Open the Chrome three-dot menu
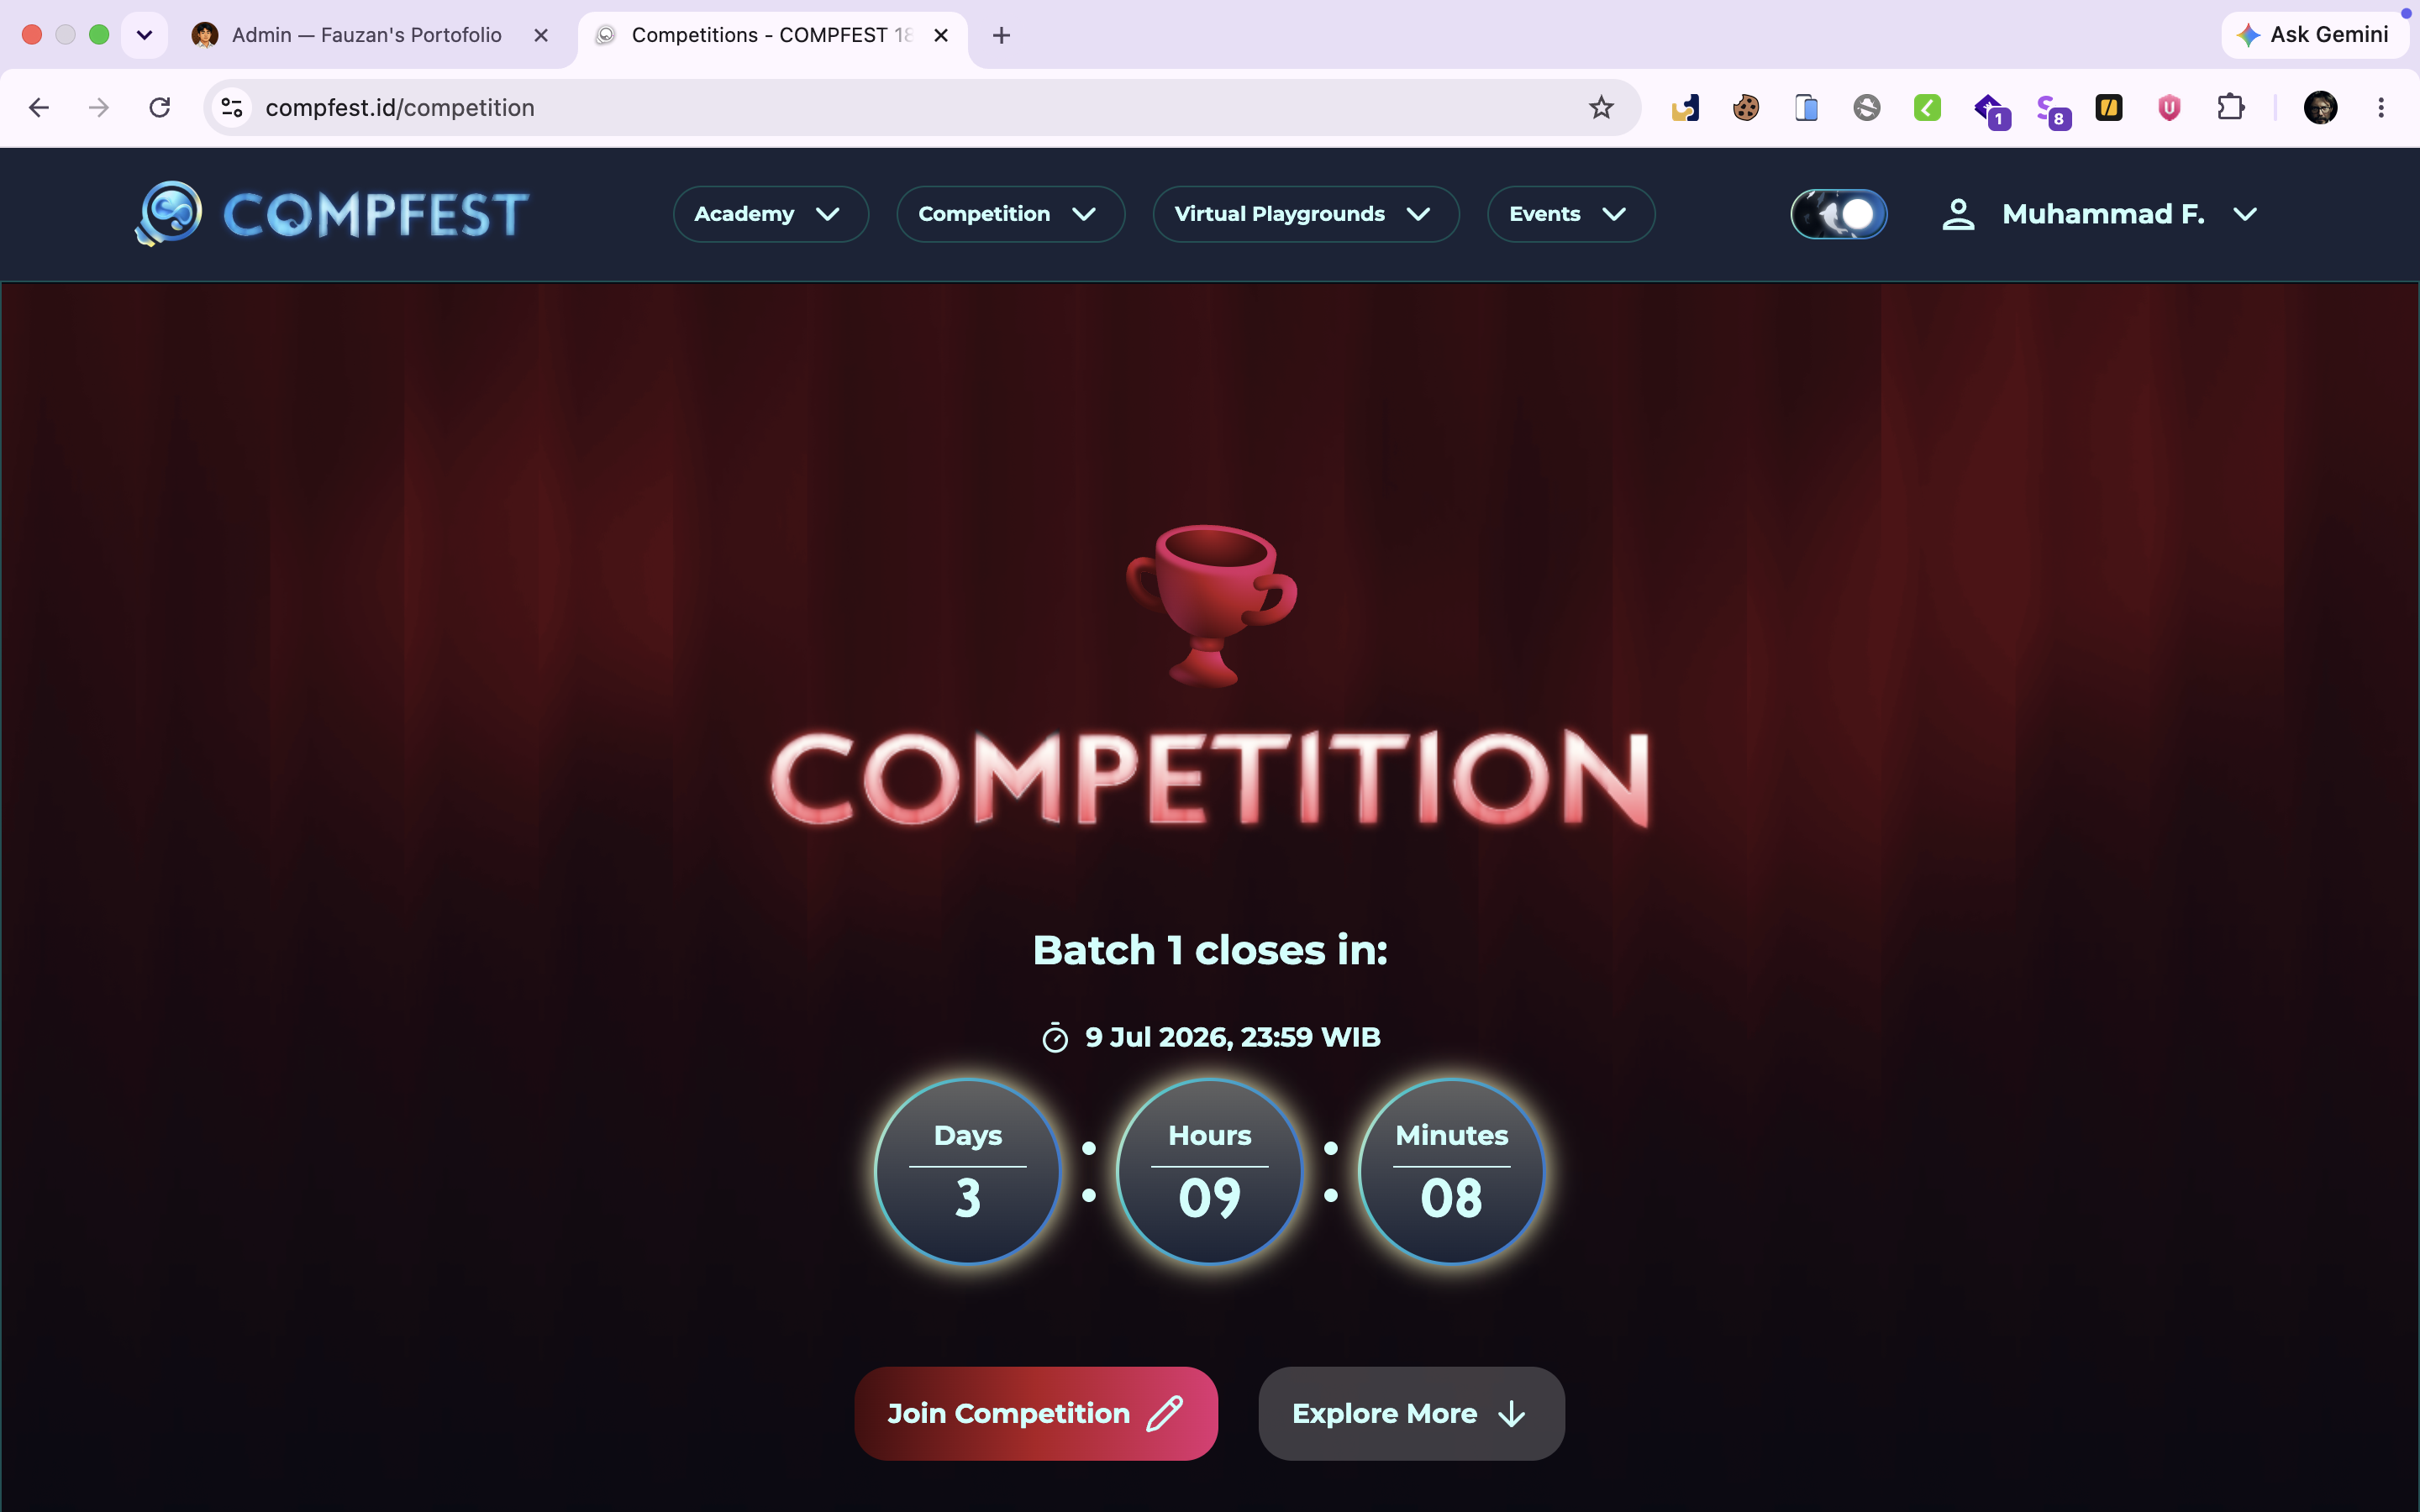Image resolution: width=2420 pixels, height=1512 pixels. 2381,107
